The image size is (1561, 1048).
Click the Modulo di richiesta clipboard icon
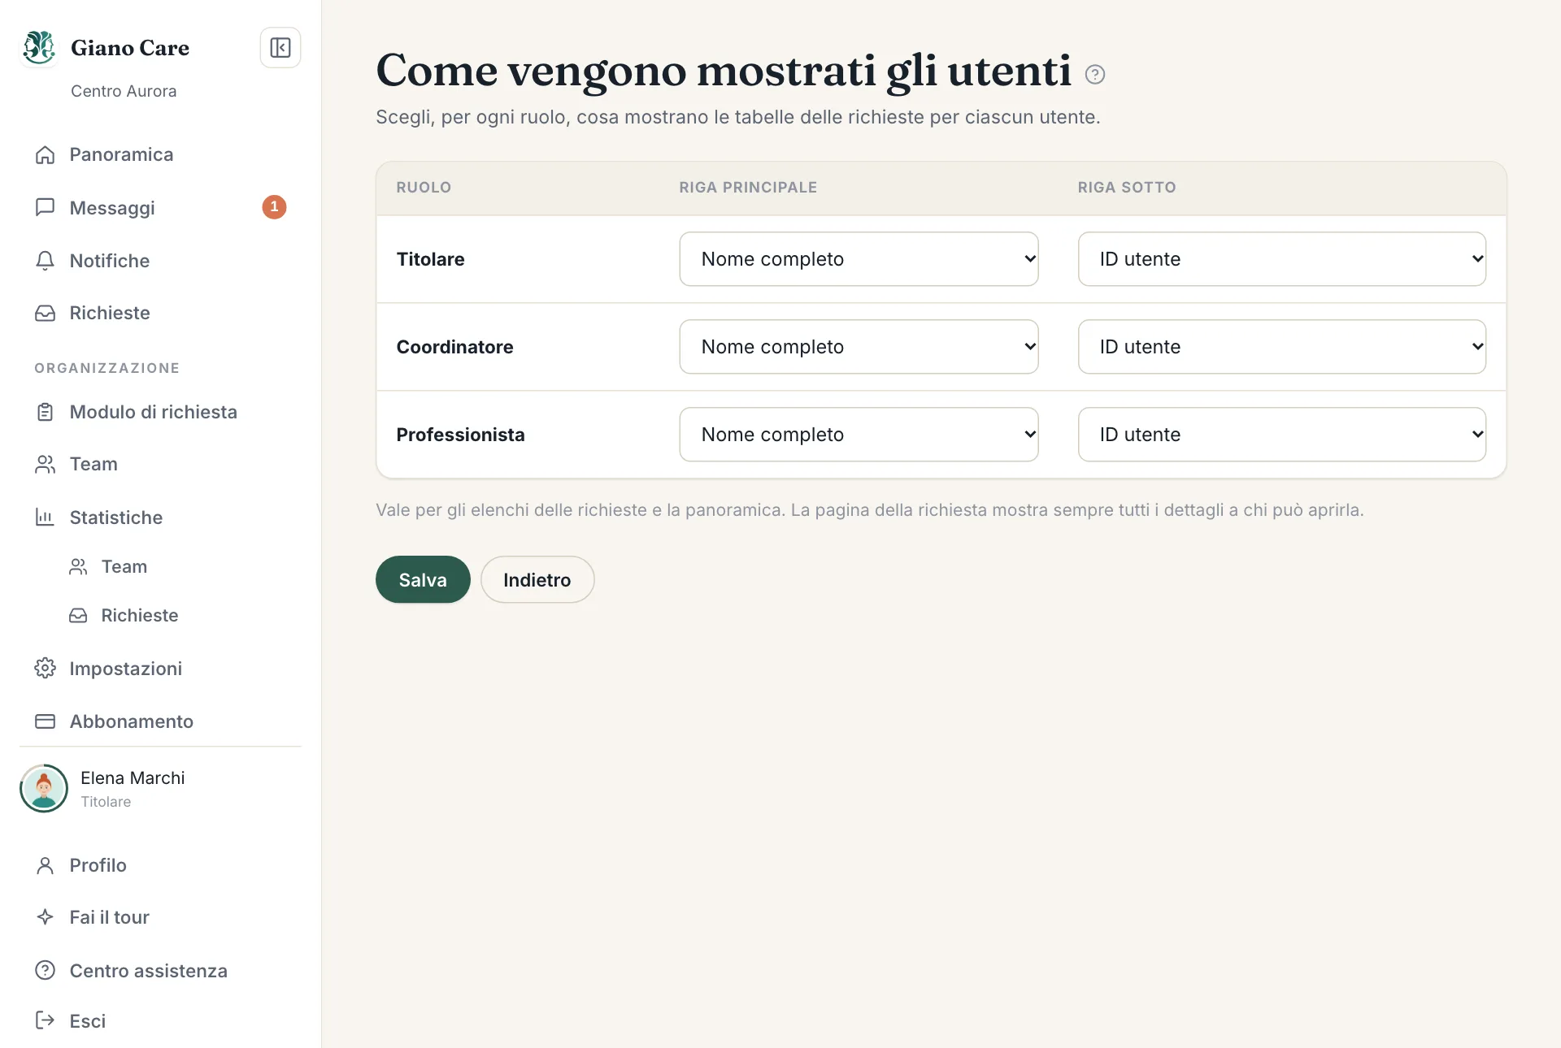point(46,412)
